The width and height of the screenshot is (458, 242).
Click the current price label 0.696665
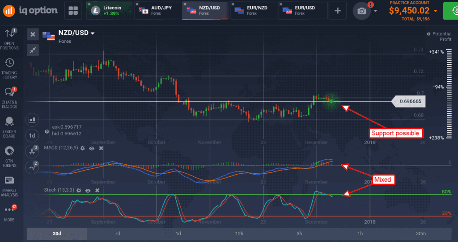click(x=409, y=101)
